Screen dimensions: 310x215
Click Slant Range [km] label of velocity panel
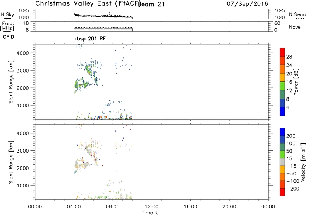[11, 162]
